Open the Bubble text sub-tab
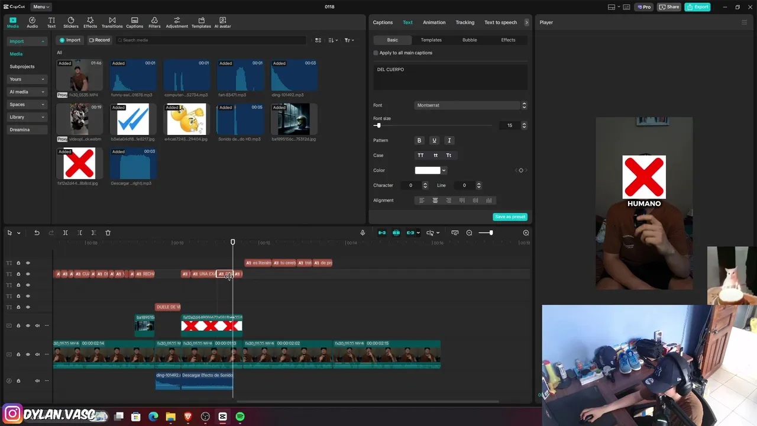This screenshot has height=426, width=757. click(x=470, y=40)
